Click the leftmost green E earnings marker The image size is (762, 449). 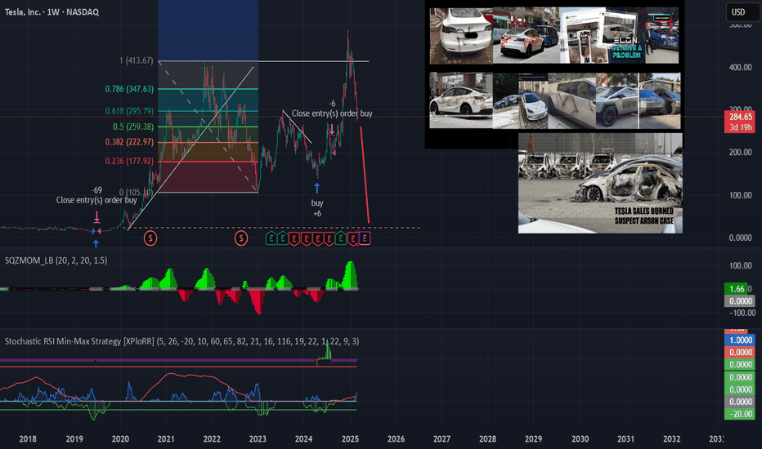(271, 238)
